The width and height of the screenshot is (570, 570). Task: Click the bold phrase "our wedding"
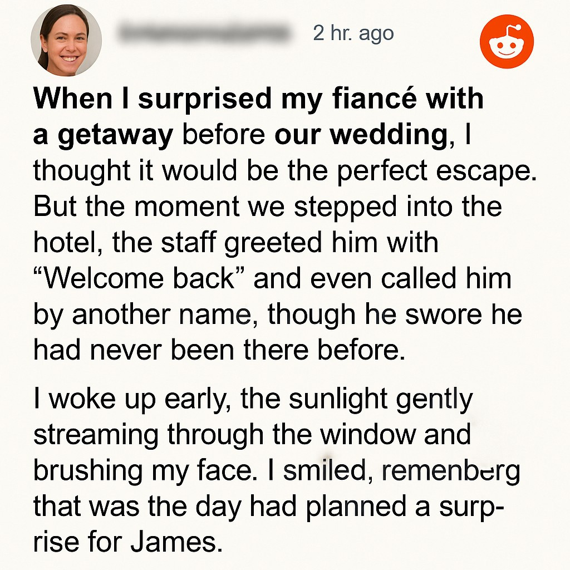point(361,134)
